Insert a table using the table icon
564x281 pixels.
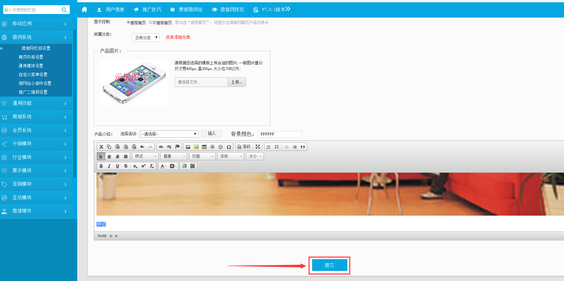[204, 147]
